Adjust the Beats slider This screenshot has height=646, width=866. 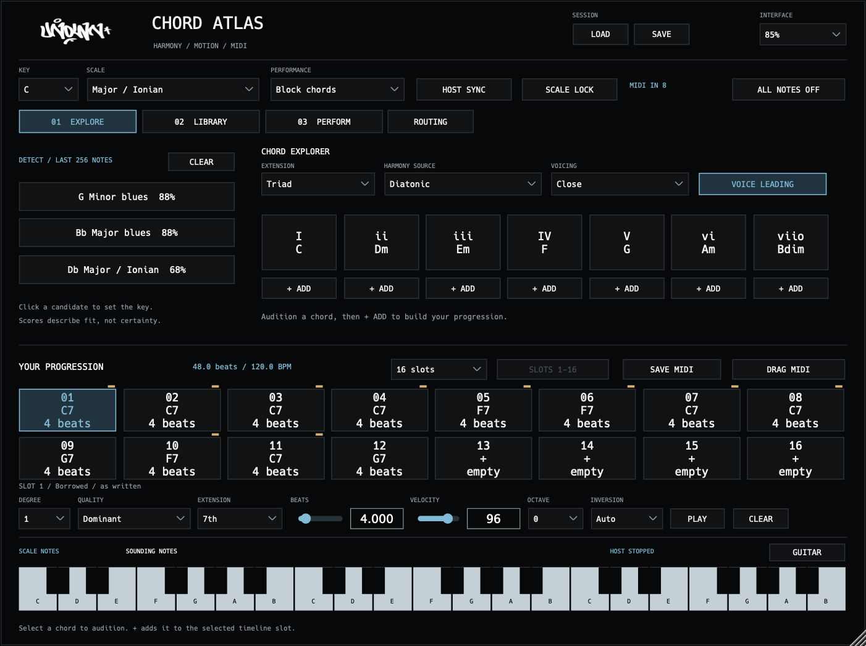[320, 519]
